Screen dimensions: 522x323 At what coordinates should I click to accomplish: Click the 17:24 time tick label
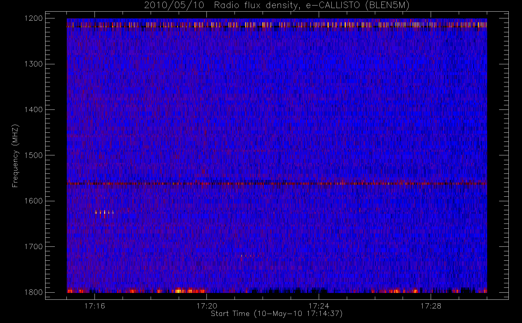319,306
